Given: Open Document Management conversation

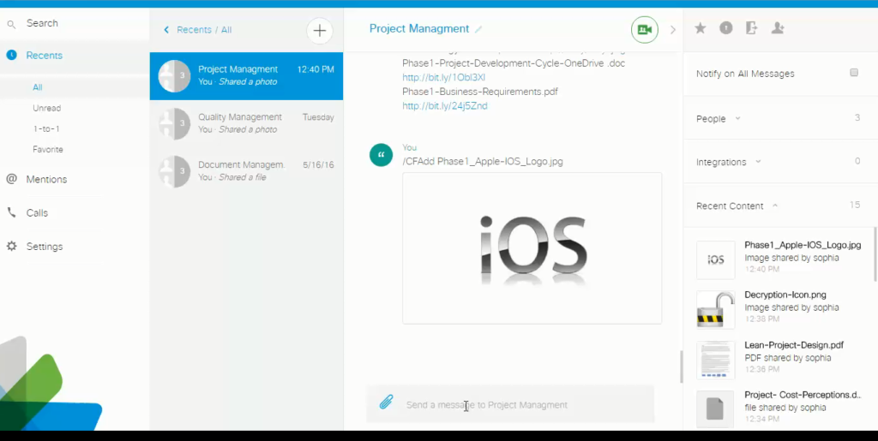Looking at the screenshot, I should point(246,171).
